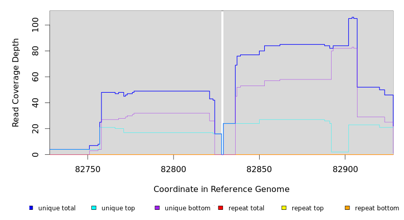The image size is (404, 220).
Task: Click the "Read Coverage Depth" axis title
Action: coord(16,82)
